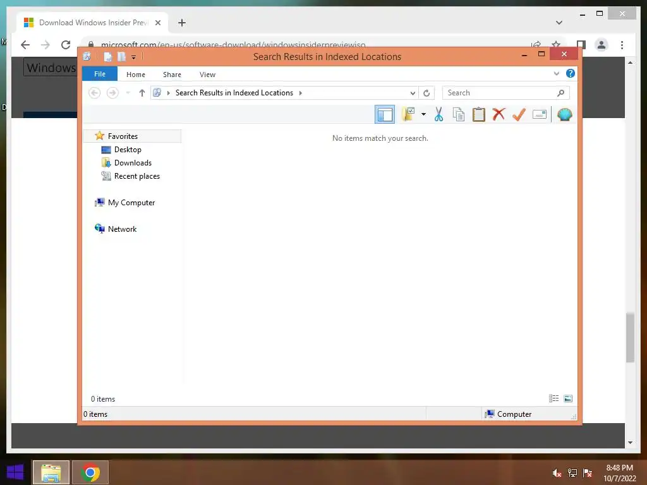Open Chrome three-dot menu

coord(622,45)
